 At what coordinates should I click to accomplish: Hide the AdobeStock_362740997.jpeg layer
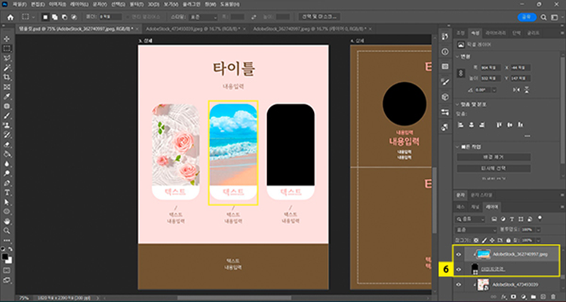(x=459, y=254)
